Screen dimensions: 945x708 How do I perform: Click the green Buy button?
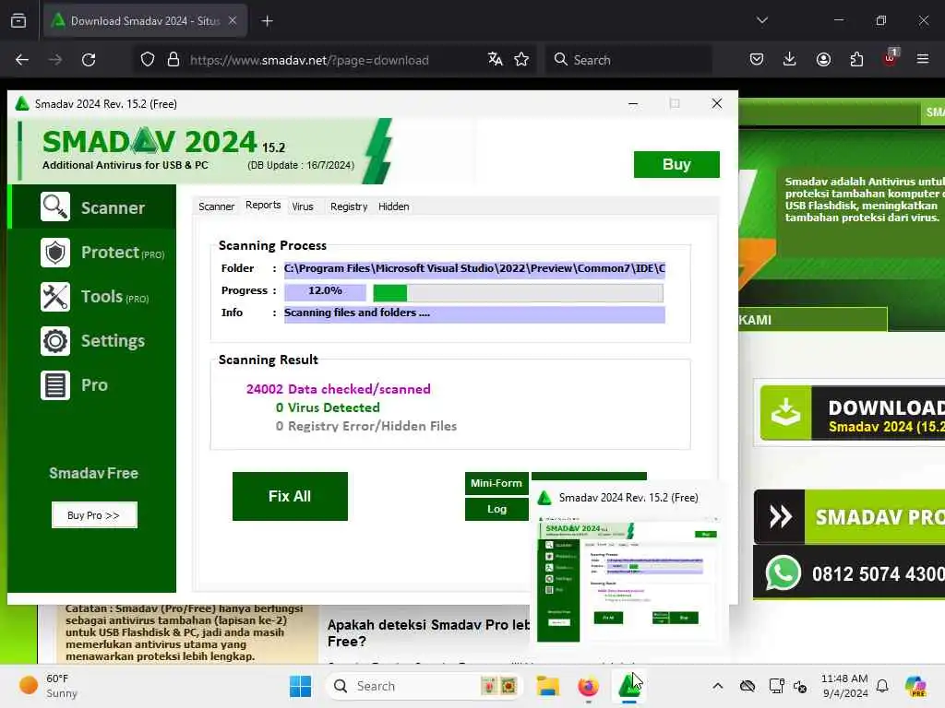(676, 164)
